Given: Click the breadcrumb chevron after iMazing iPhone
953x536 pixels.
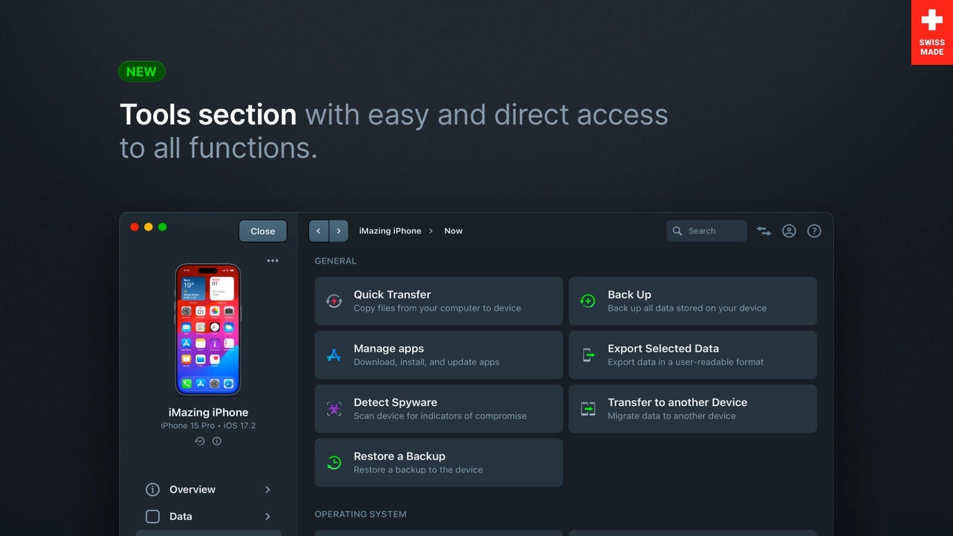Looking at the screenshot, I should (431, 231).
